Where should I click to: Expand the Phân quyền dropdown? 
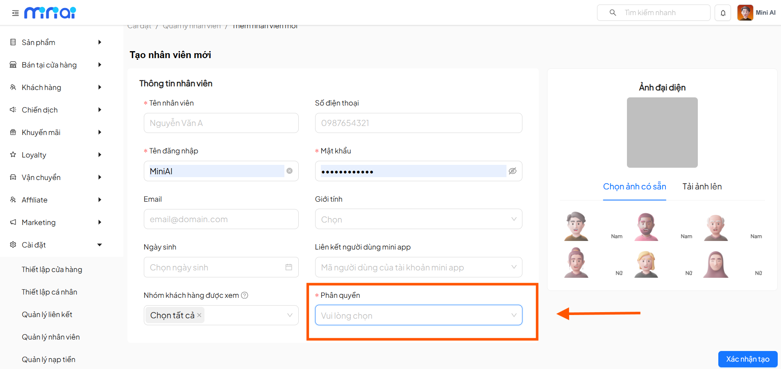[x=418, y=315]
